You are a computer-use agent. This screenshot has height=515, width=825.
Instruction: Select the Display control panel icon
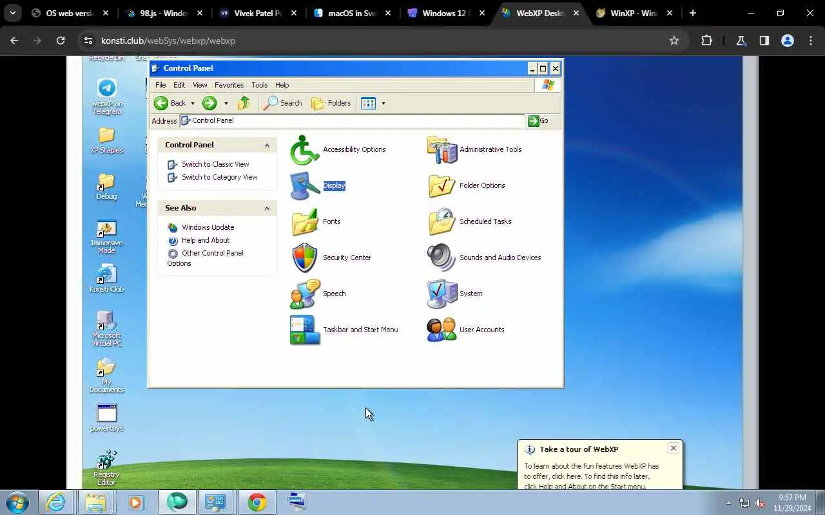coord(305,185)
